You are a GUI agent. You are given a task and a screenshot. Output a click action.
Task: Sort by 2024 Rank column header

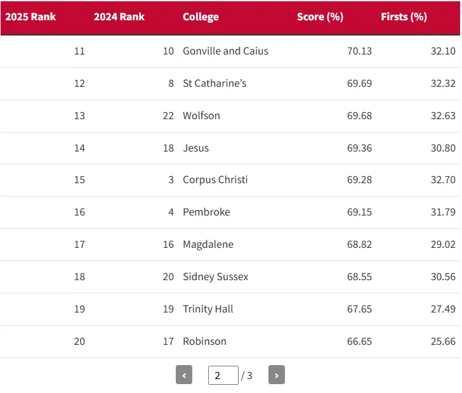click(119, 17)
